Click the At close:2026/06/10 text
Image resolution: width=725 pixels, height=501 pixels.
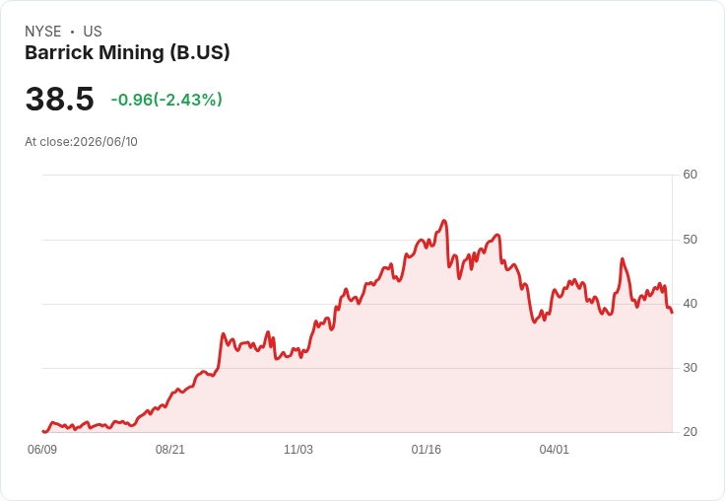coord(81,142)
